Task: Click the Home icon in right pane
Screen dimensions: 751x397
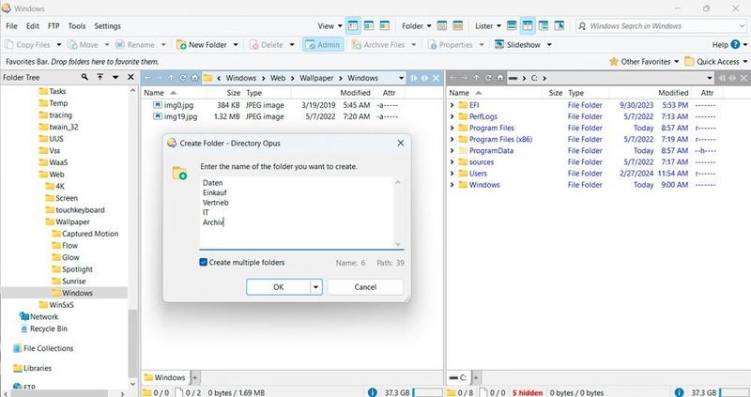Action: (499, 78)
